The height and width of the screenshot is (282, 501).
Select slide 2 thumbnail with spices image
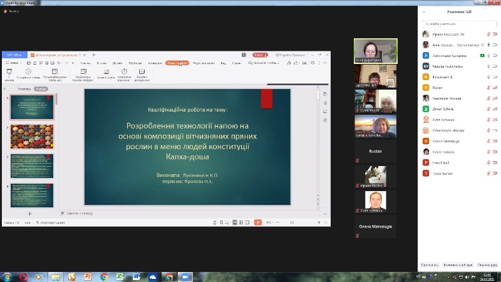pyautogui.click(x=32, y=137)
